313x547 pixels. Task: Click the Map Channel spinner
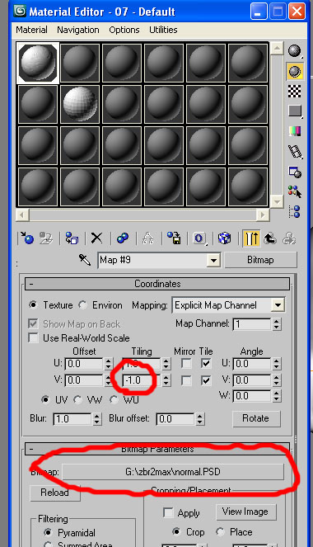[277, 324]
